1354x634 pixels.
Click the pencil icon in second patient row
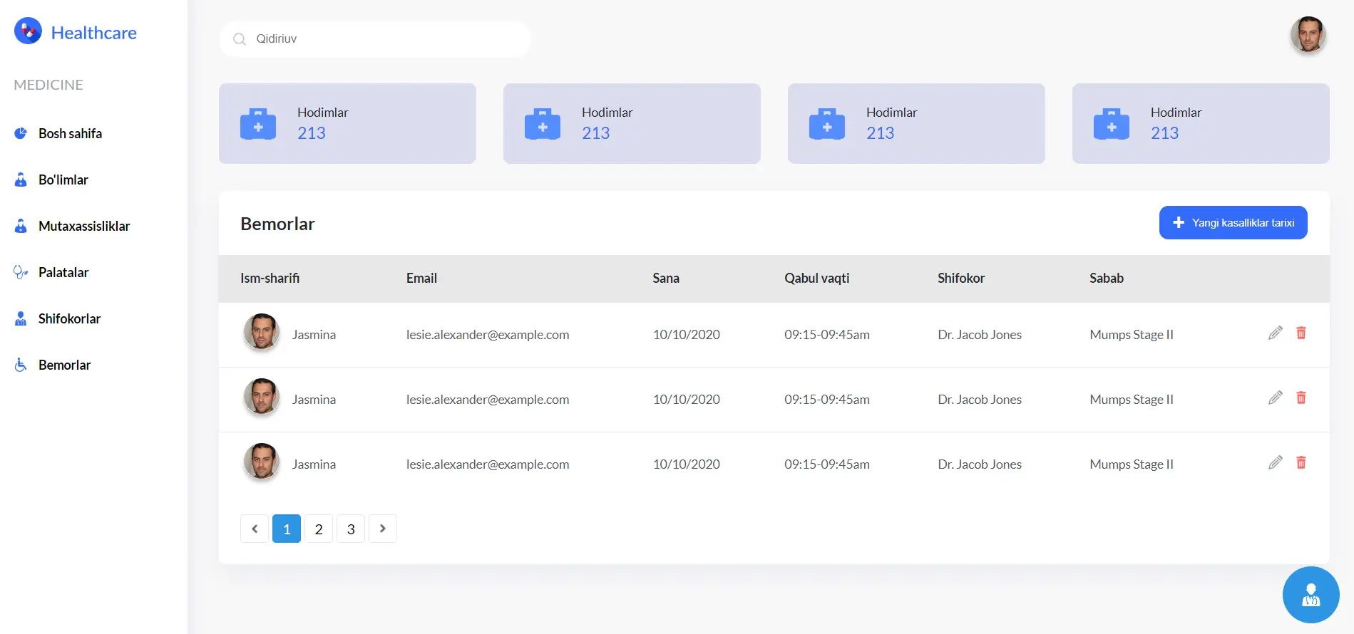(x=1275, y=397)
